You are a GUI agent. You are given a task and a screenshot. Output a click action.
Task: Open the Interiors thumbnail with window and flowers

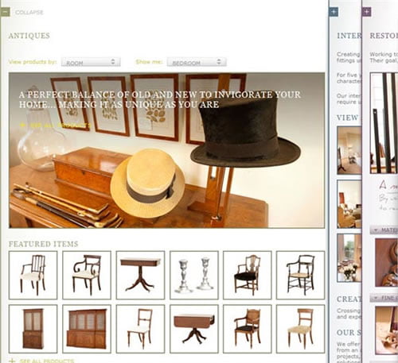[349, 257]
